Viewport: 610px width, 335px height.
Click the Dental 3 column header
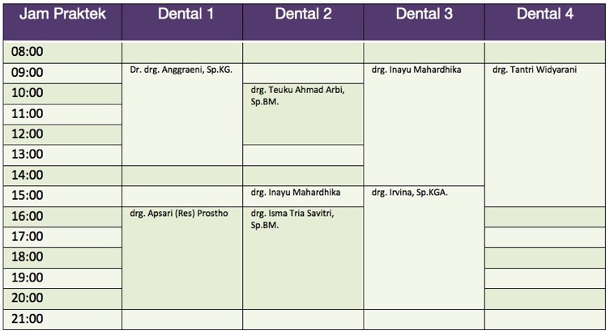pyautogui.click(x=424, y=15)
